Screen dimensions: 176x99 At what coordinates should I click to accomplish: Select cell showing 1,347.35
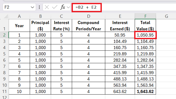pyautogui.click(x=145, y=66)
